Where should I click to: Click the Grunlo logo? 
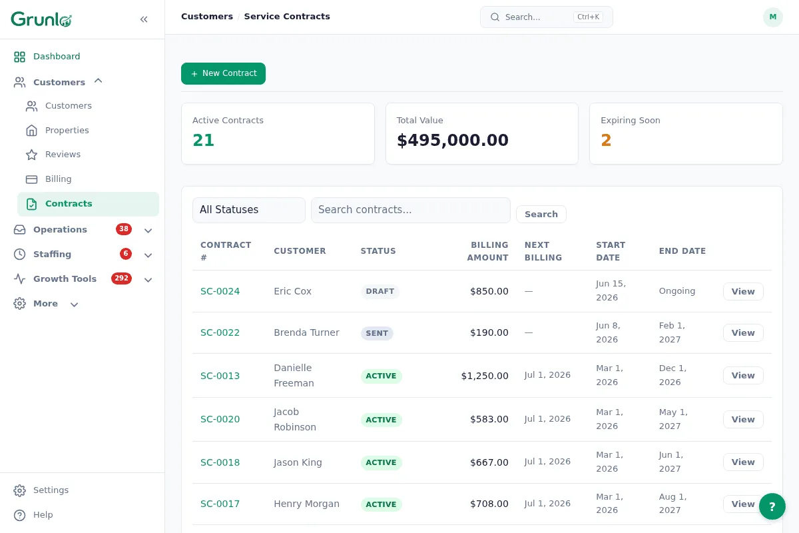41,19
